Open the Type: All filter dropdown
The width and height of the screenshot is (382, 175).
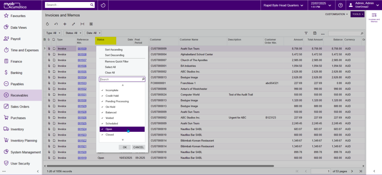pos(53,33)
